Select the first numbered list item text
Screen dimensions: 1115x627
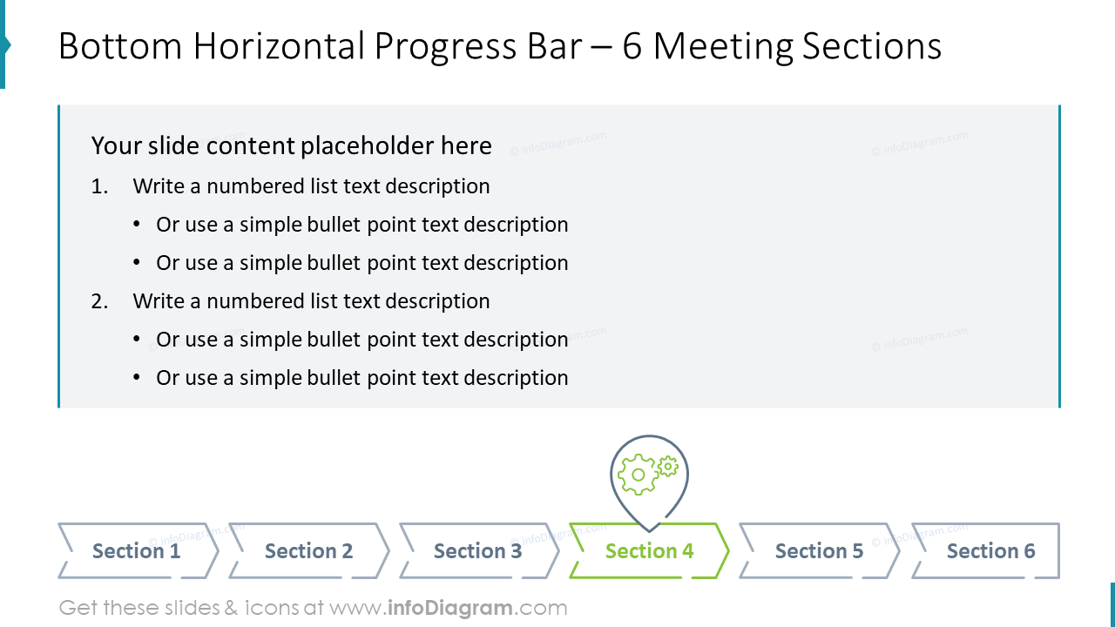point(311,186)
